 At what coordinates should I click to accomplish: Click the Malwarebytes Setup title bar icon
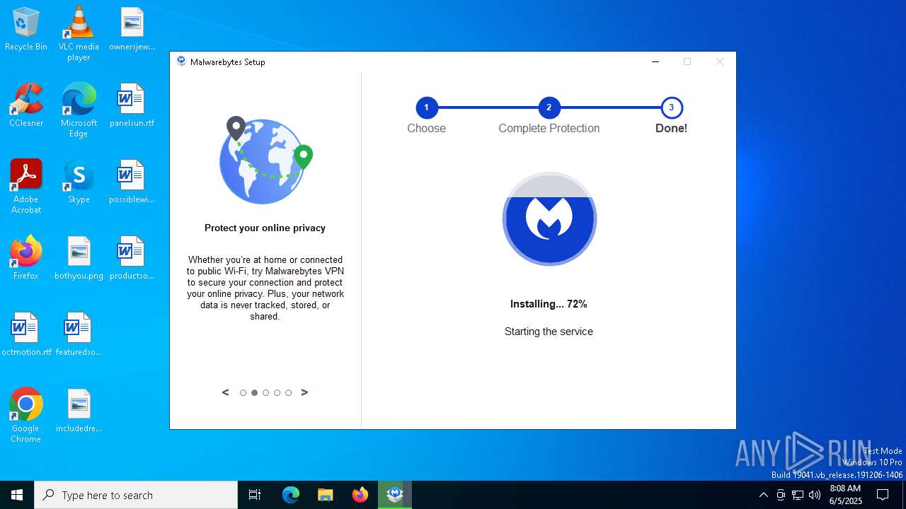click(181, 62)
